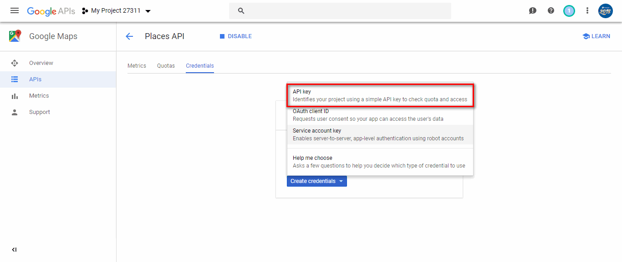Image resolution: width=622 pixels, height=262 pixels.
Task: Open the user account avatar
Action: point(606,10)
